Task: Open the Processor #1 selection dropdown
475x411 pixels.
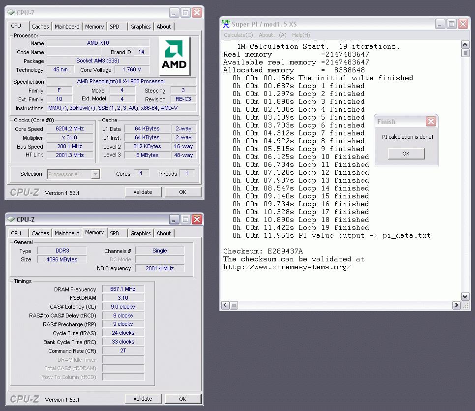Action: tap(95, 174)
